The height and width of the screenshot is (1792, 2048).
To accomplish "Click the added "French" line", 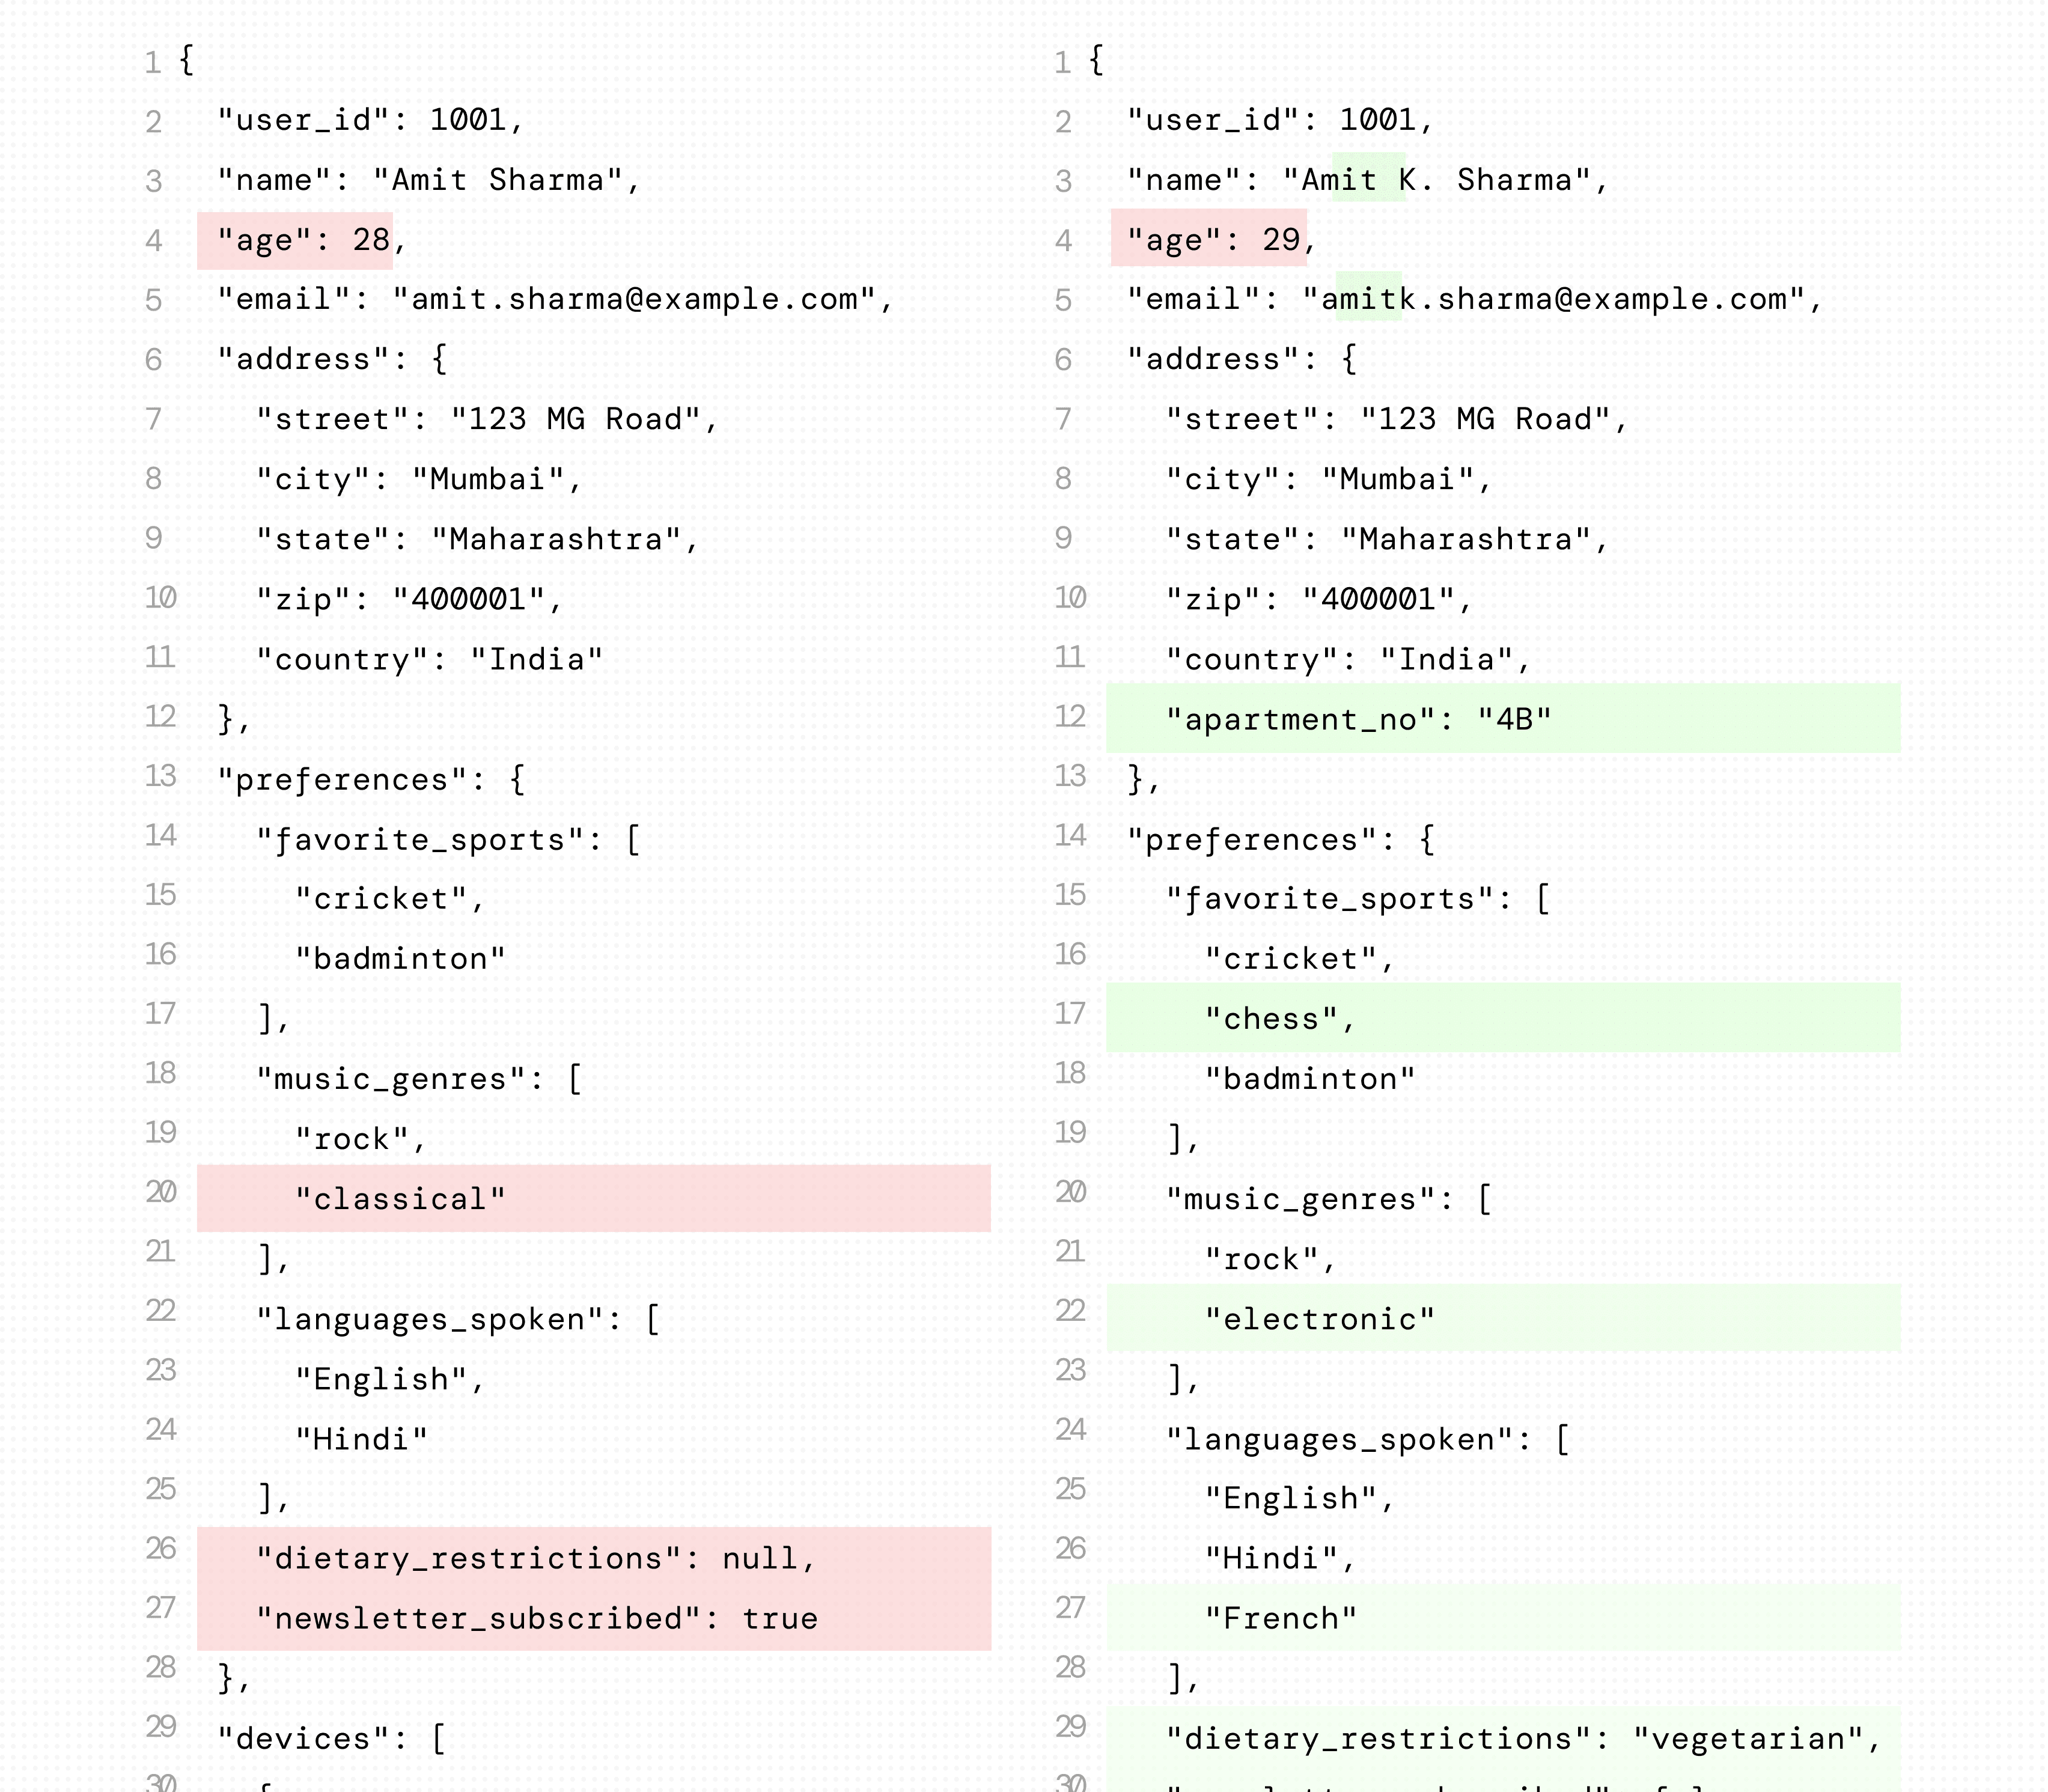I will click(1502, 1617).
